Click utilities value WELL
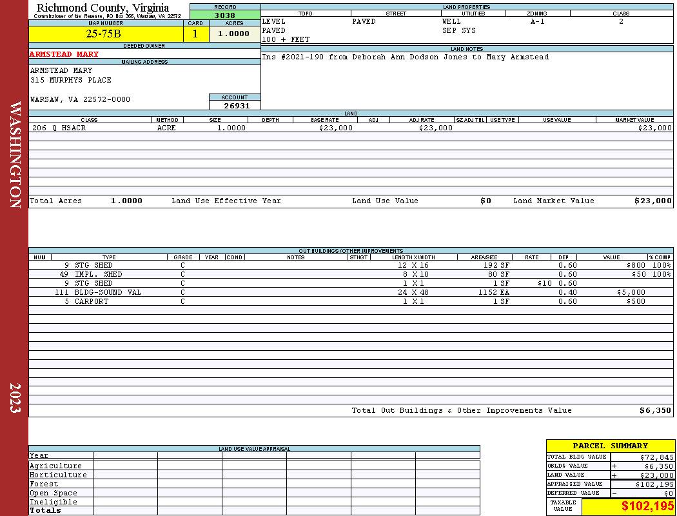Viewport: 677px width, 516px height. (x=451, y=21)
